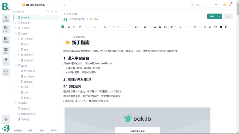The image size is (239, 134).
Task: Open the more options ellipsis button
Action: point(228,16)
